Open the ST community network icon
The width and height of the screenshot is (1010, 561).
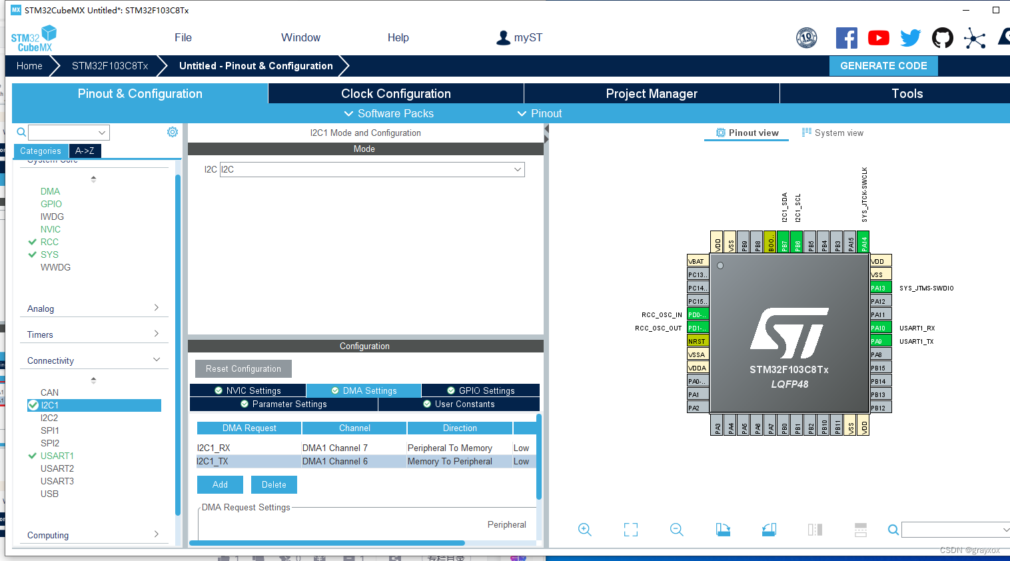point(975,38)
